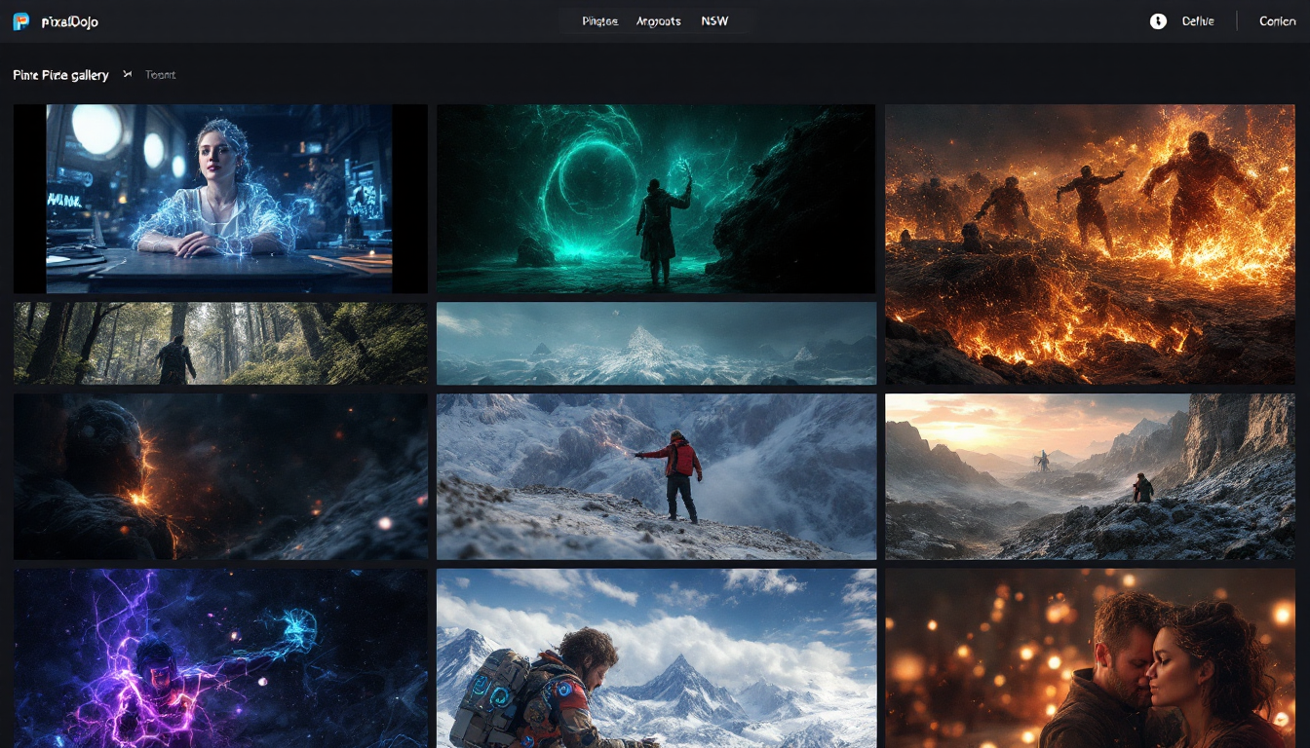
Task: Open the dark head with orange sparks image
Action: pyautogui.click(x=219, y=476)
